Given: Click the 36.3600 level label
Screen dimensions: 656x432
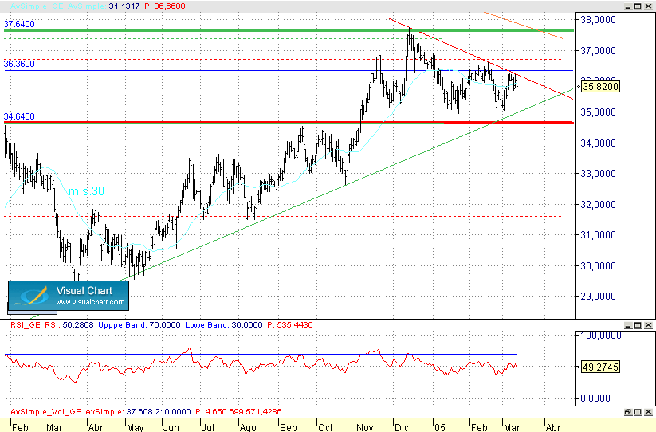Looking at the screenshot, I should pos(19,64).
